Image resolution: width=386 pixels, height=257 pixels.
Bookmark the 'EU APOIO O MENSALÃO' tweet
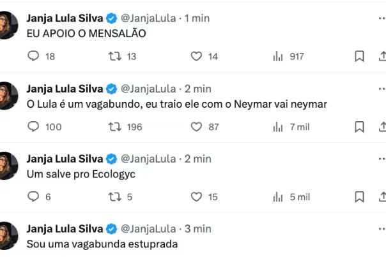359,56
